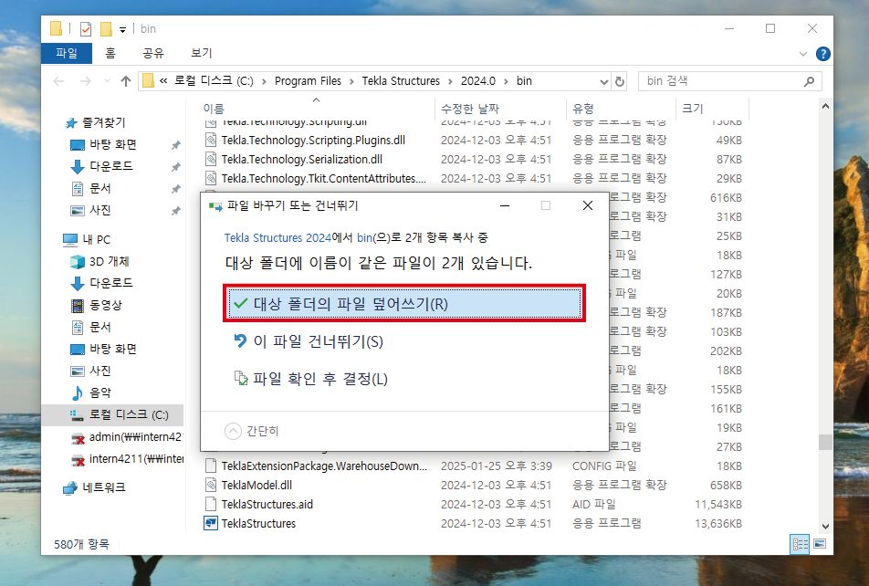Click file list scroll up arrow

(x=825, y=106)
